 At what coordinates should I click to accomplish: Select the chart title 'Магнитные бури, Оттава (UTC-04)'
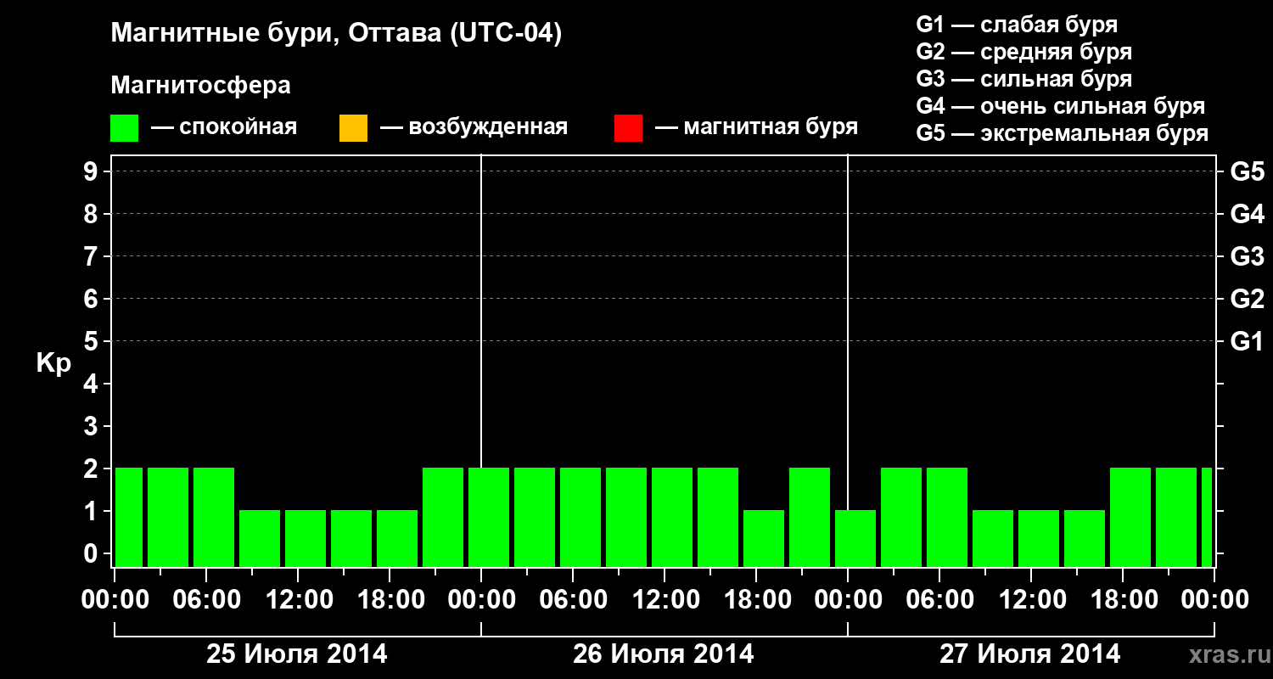pos(336,34)
